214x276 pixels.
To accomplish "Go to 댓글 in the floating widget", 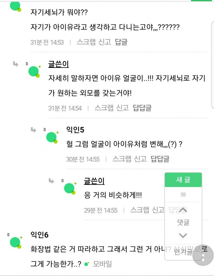I will point(183,222).
